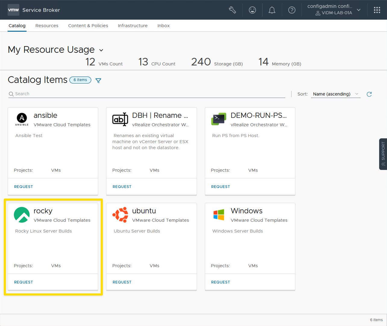Open the nine-dot services grid menu

click(x=377, y=10)
